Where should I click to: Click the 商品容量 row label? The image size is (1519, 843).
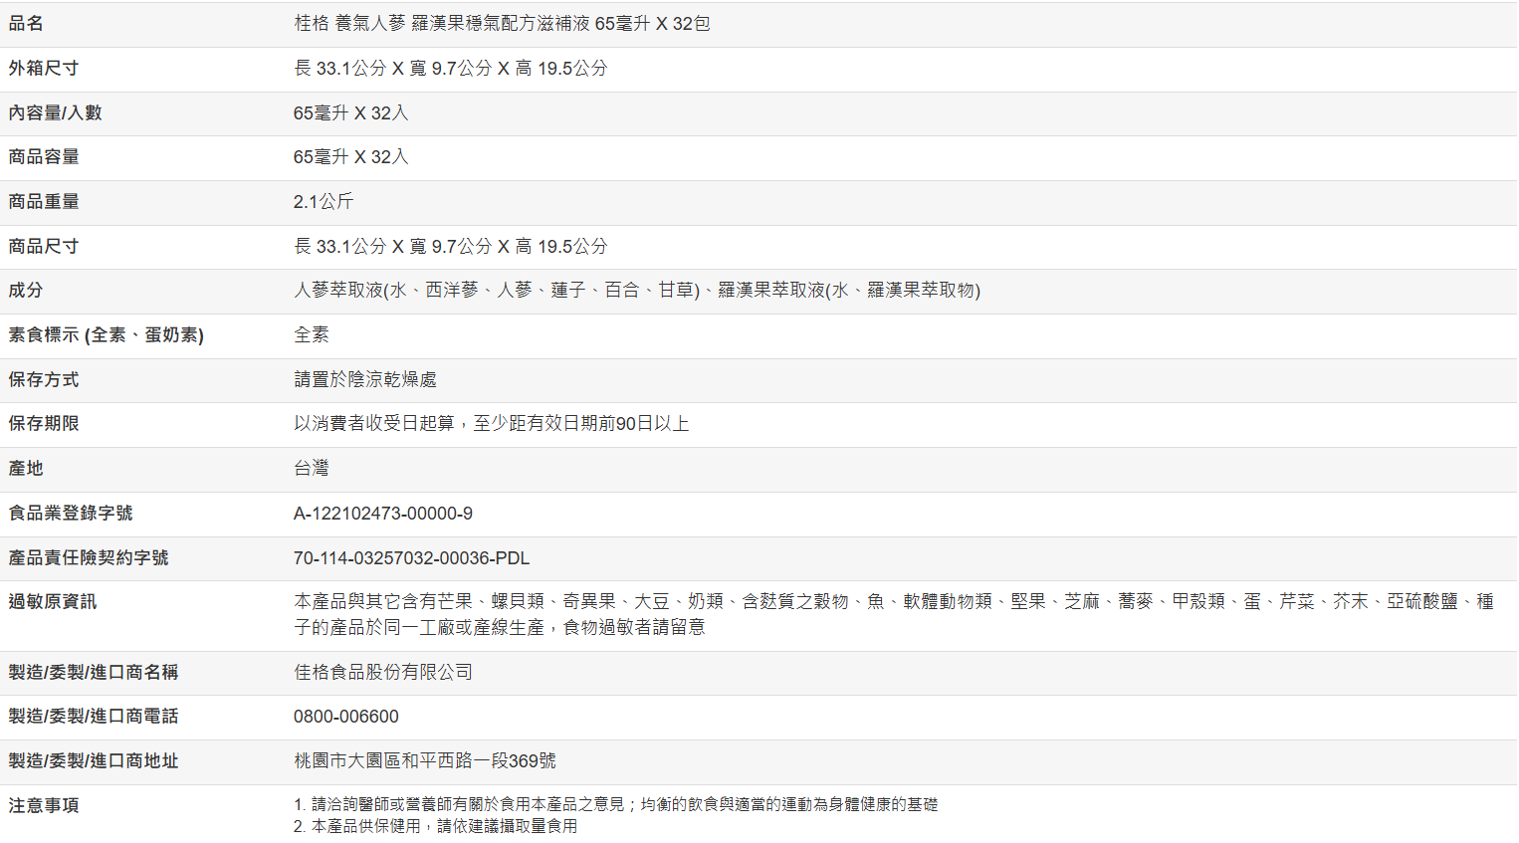click(44, 157)
